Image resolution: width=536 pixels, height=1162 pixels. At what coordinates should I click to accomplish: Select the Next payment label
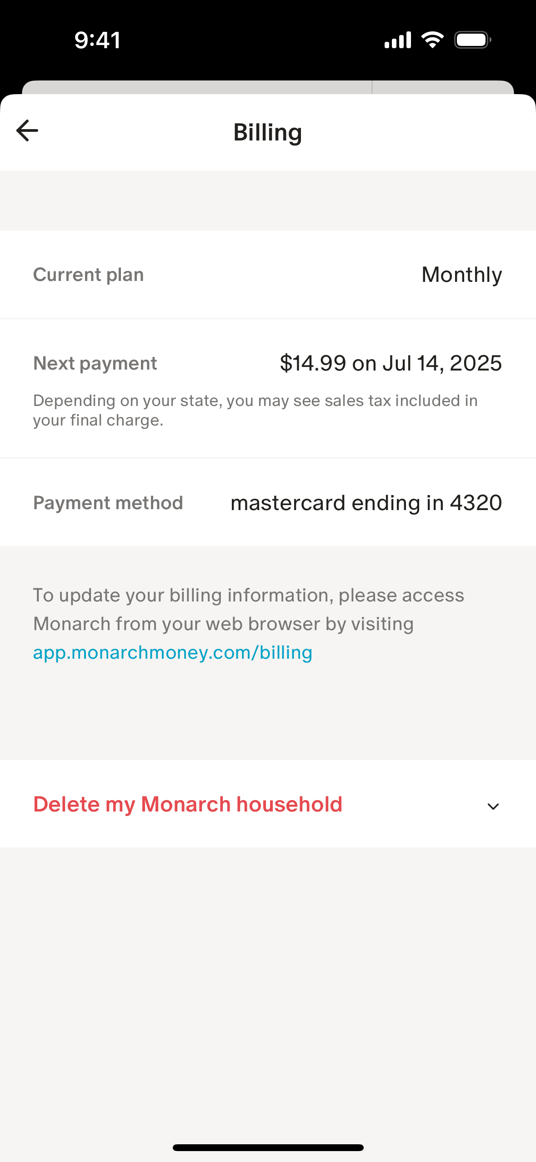[95, 363]
